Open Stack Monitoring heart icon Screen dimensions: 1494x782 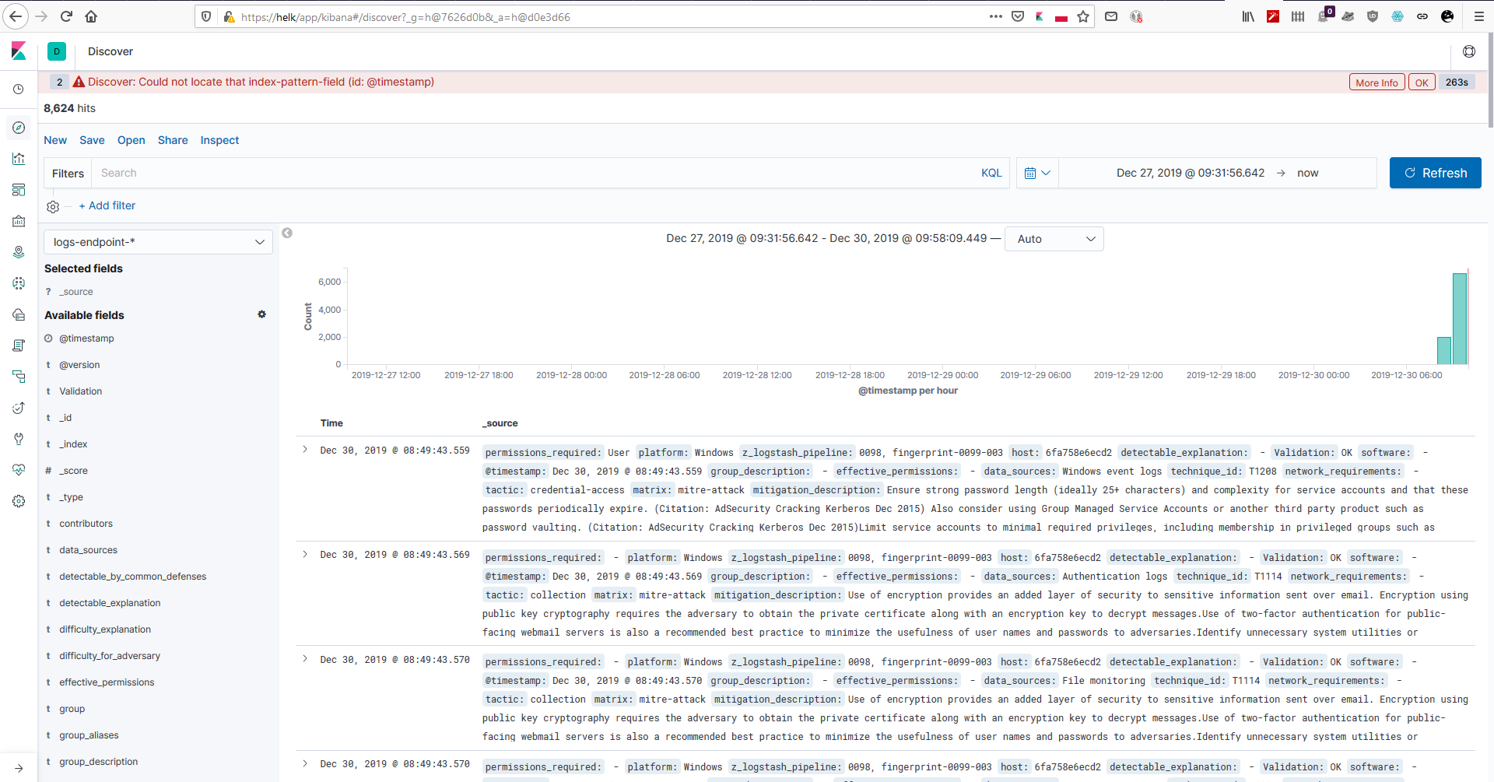click(x=19, y=470)
